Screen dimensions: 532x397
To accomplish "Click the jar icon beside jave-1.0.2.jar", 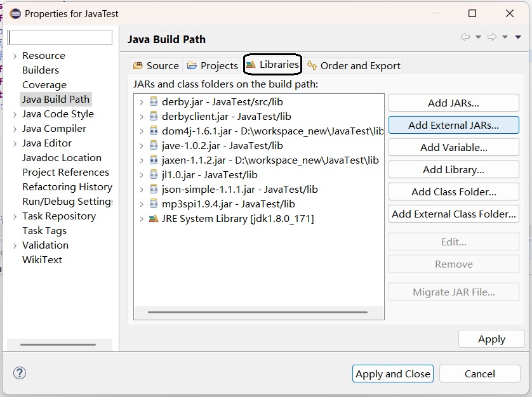I will pos(154,145).
